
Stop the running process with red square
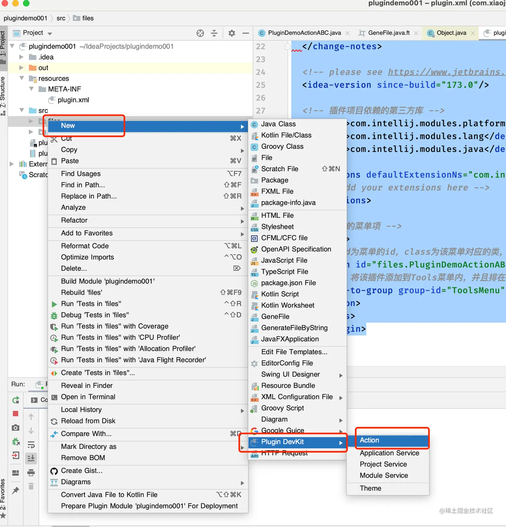click(15, 414)
